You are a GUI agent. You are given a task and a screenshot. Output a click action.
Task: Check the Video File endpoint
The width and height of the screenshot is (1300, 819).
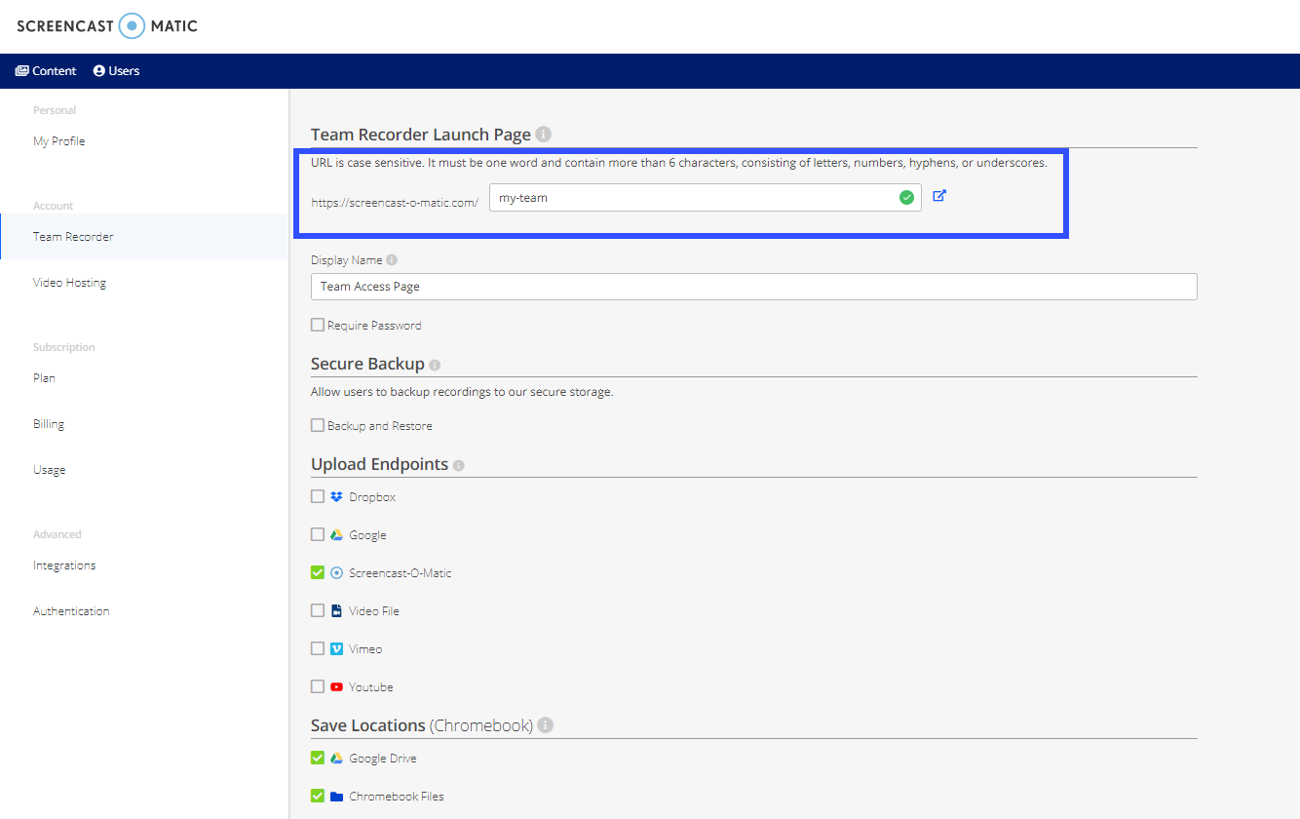pyautogui.click(x=318, y=610)
